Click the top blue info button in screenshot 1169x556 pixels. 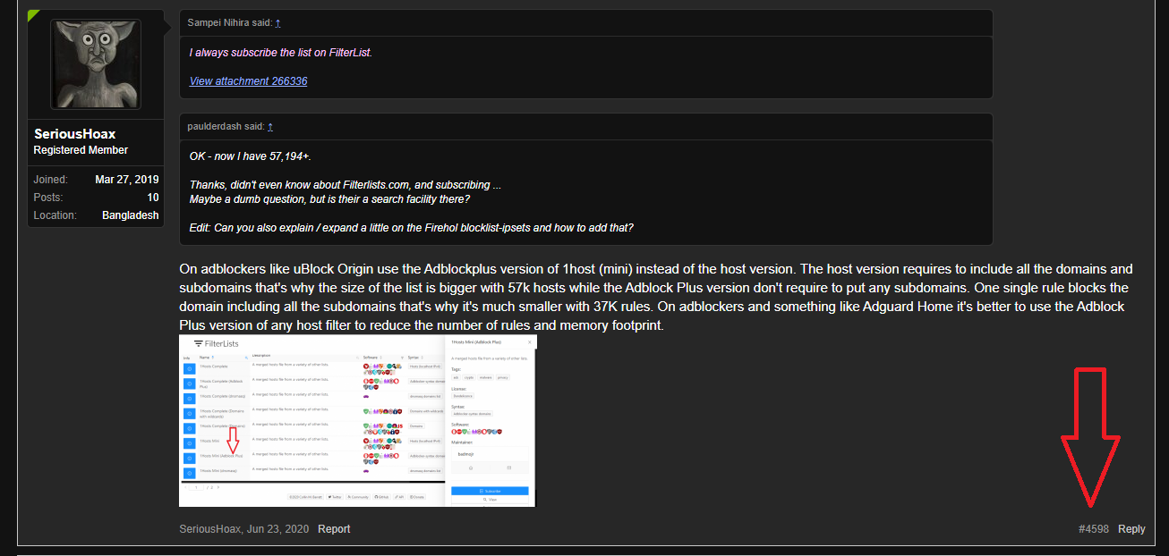[x=189, y=367]
